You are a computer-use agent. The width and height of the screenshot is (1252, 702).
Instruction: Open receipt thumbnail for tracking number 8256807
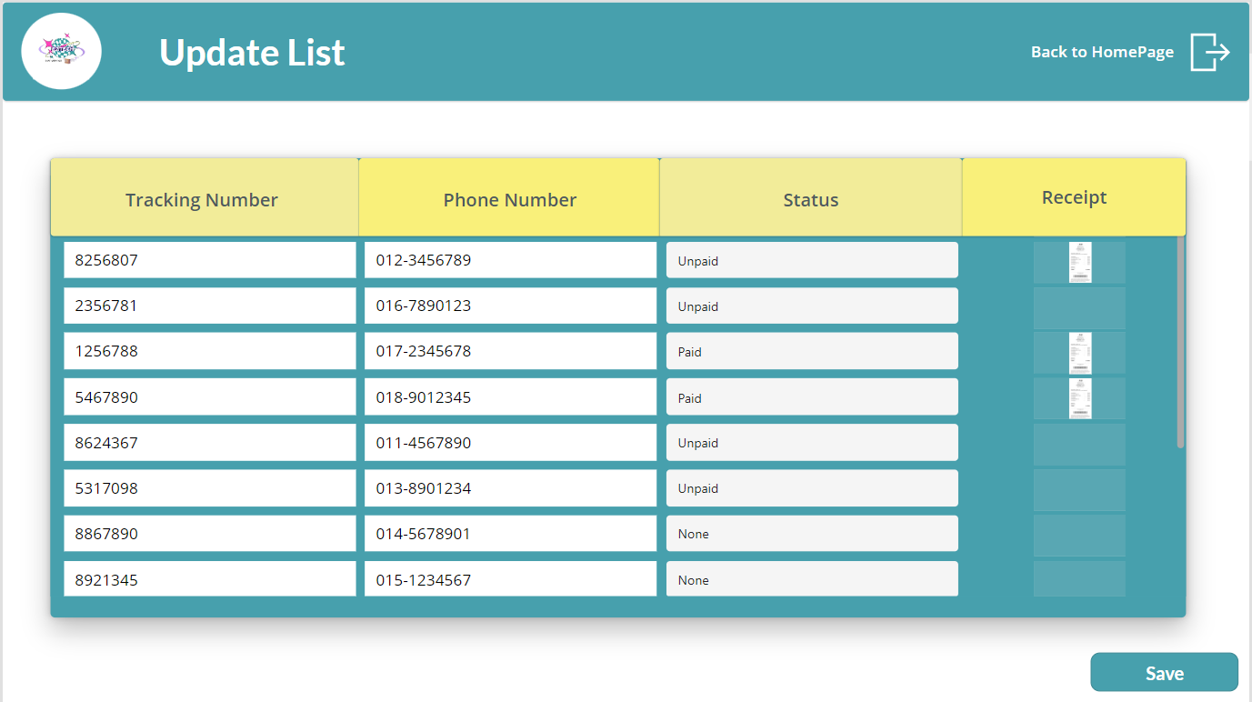tap(1079, 262)
